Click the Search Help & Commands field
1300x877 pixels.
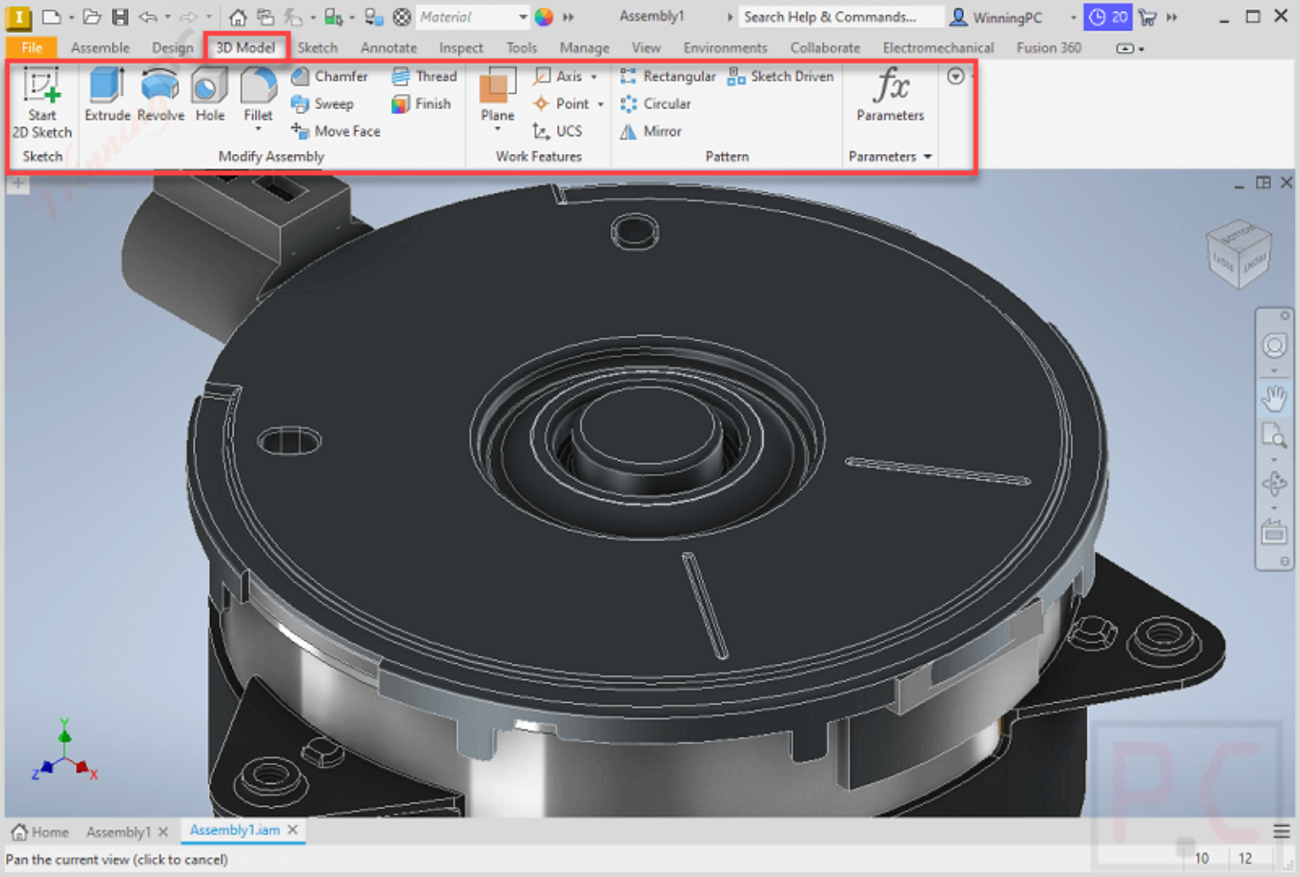click(x=841, y=17)
